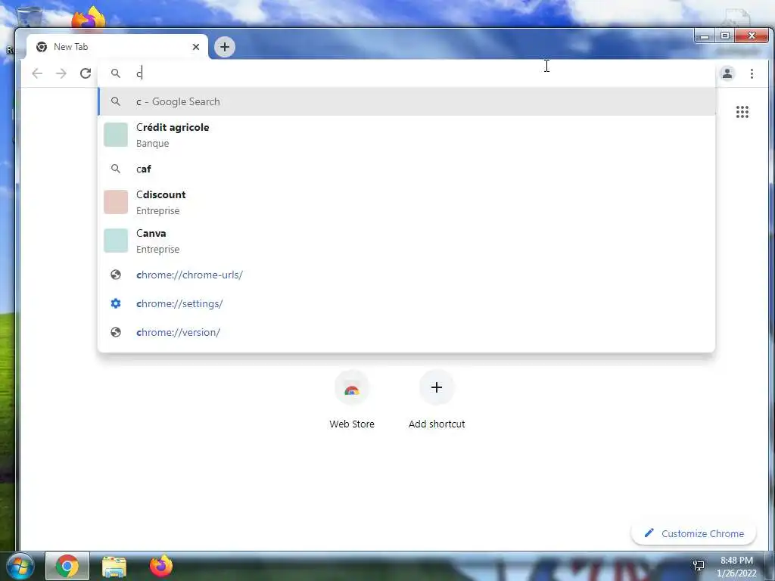The width and height of the screenshot is (775, 581).
Task: Open the three-dot Chrome menu
Action: point(752,73)
